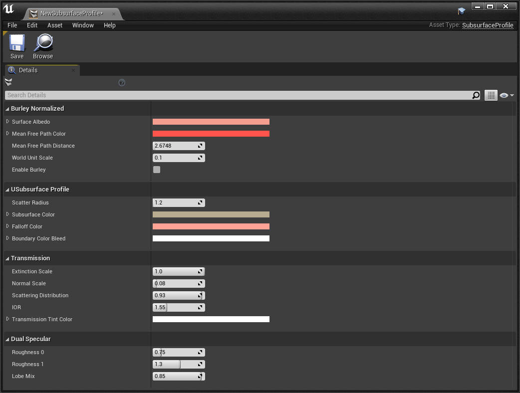Click the Roughness 1 value slider
Image resolution: width=520 pixels, height=393 pixels.
coord(179,365)
